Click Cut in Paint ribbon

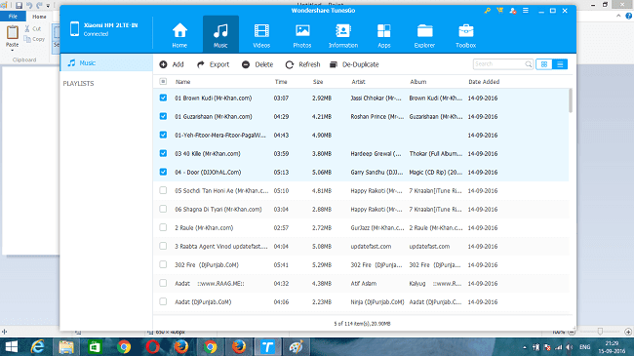[x=33, y=28]
